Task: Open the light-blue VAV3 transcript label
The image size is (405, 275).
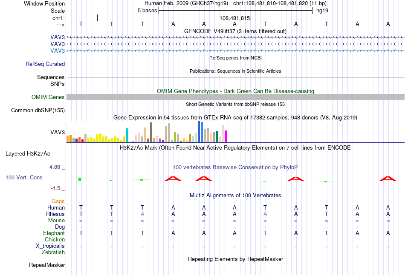Action: 58,51
